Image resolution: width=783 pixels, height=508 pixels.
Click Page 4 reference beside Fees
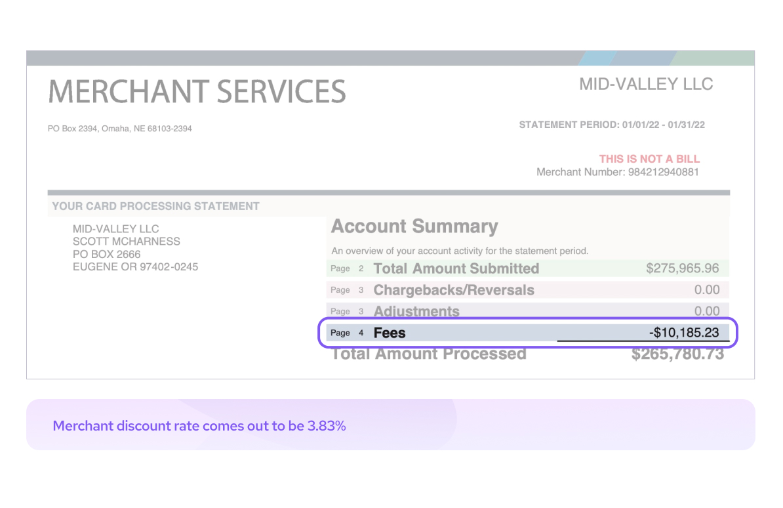click(347, 333)
